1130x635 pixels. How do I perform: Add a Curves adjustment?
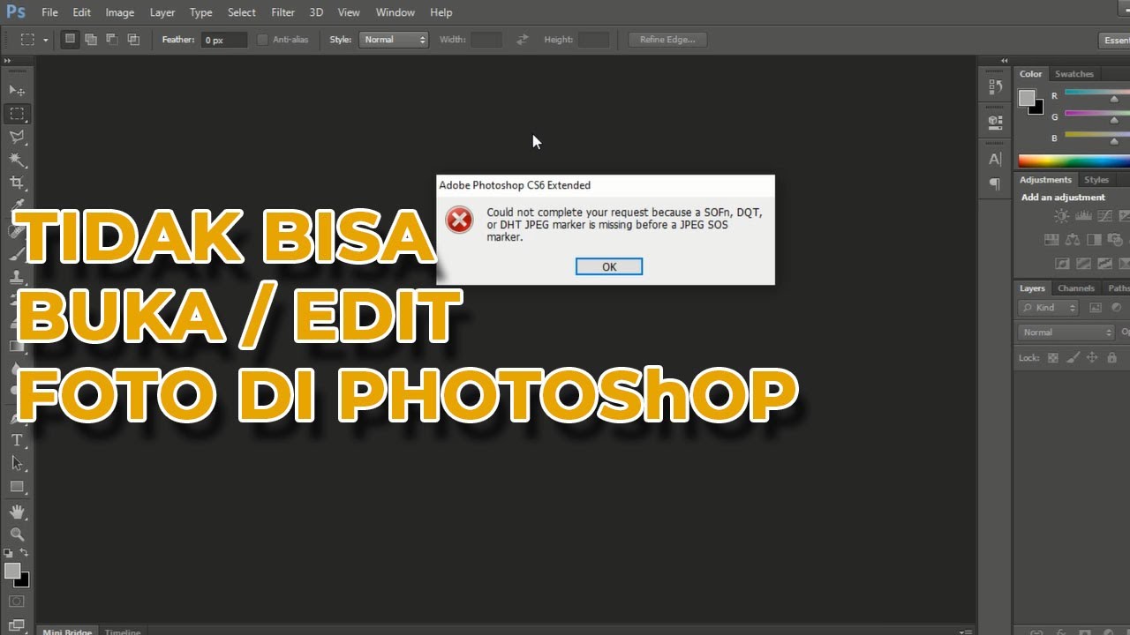[x=1104, y=216]
